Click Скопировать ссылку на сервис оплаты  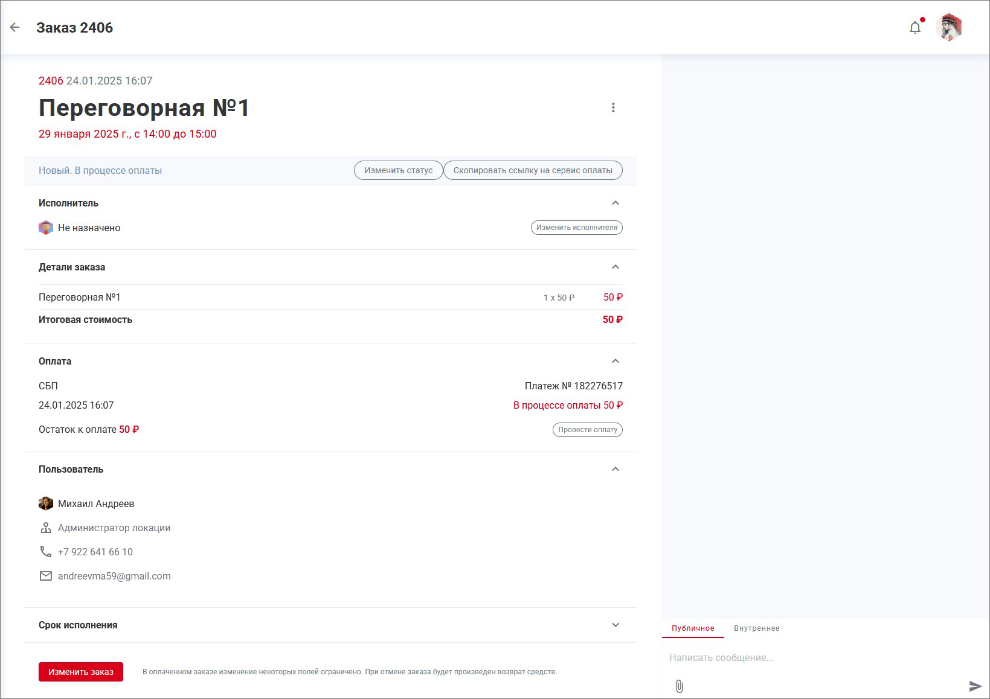pyautogui.click(x=533, y=170)
